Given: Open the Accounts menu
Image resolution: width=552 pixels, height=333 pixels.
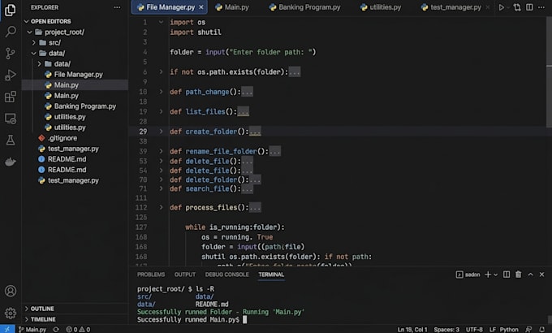Looking at the screenshot, I should pyautogui.click(x=11, y=291).
